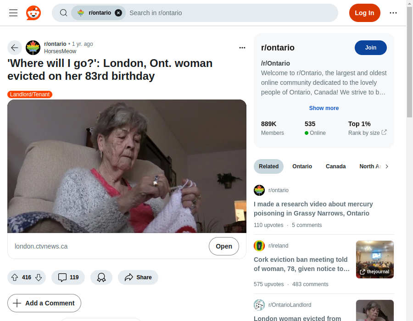Viewport: 413px width, 321px height.
Task: Open the hamburger navigation menu
Action: [x=13, y=13]
